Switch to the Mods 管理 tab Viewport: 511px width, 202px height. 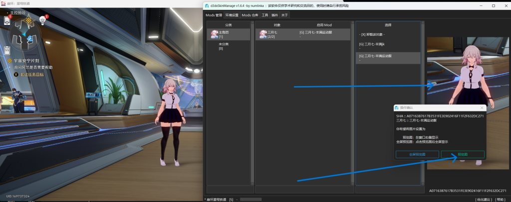coord(214,15)
